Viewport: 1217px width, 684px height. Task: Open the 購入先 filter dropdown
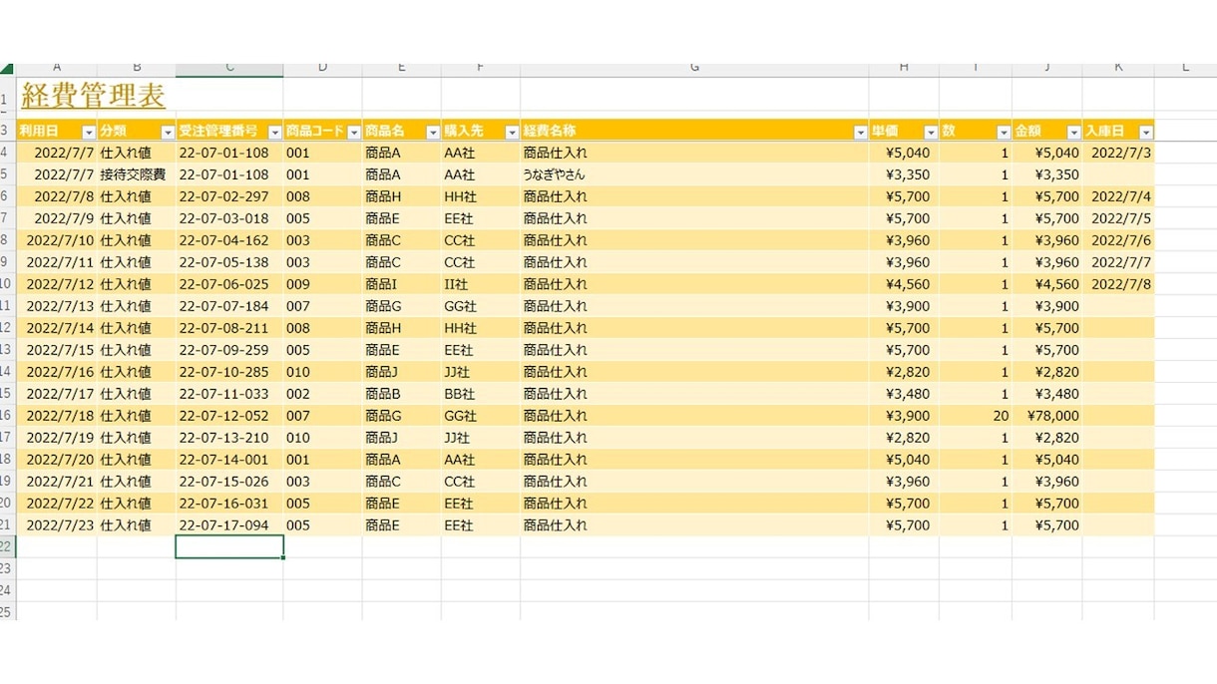pos(512,133)
